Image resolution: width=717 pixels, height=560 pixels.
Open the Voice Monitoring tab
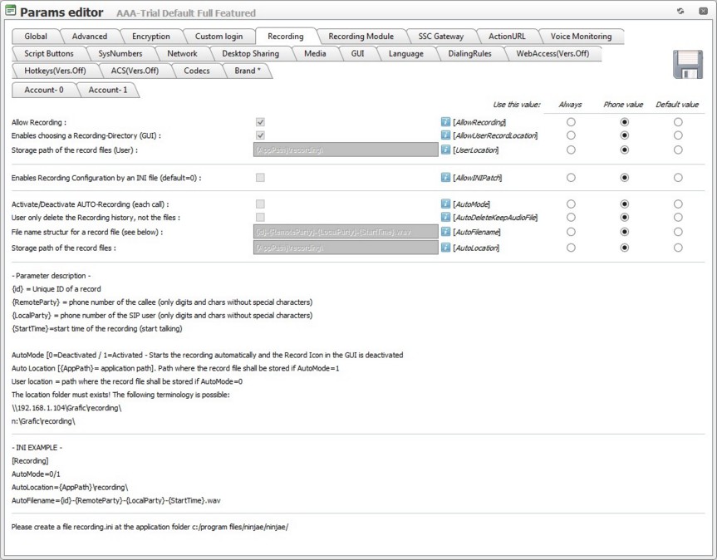point(581,37)
